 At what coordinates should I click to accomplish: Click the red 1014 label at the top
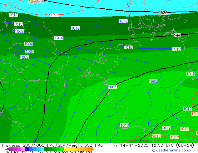pyautogui.click(x=55, y=15)
